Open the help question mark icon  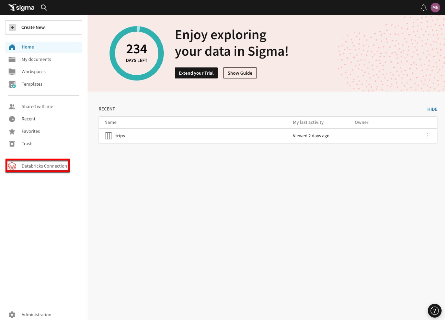point(435,311)
